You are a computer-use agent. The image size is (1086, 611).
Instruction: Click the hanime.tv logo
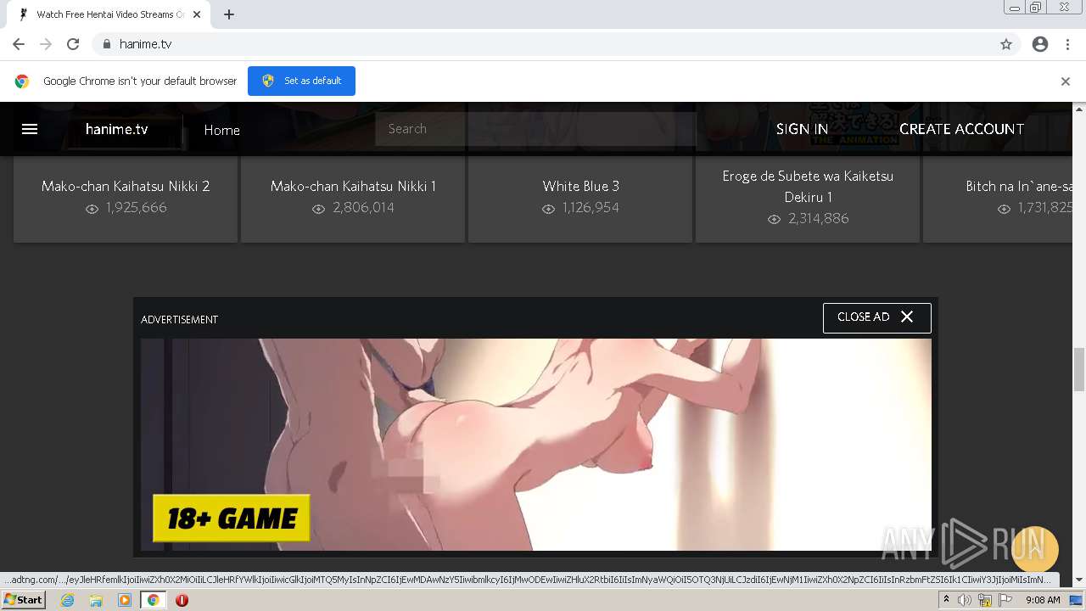click(117, 129)
